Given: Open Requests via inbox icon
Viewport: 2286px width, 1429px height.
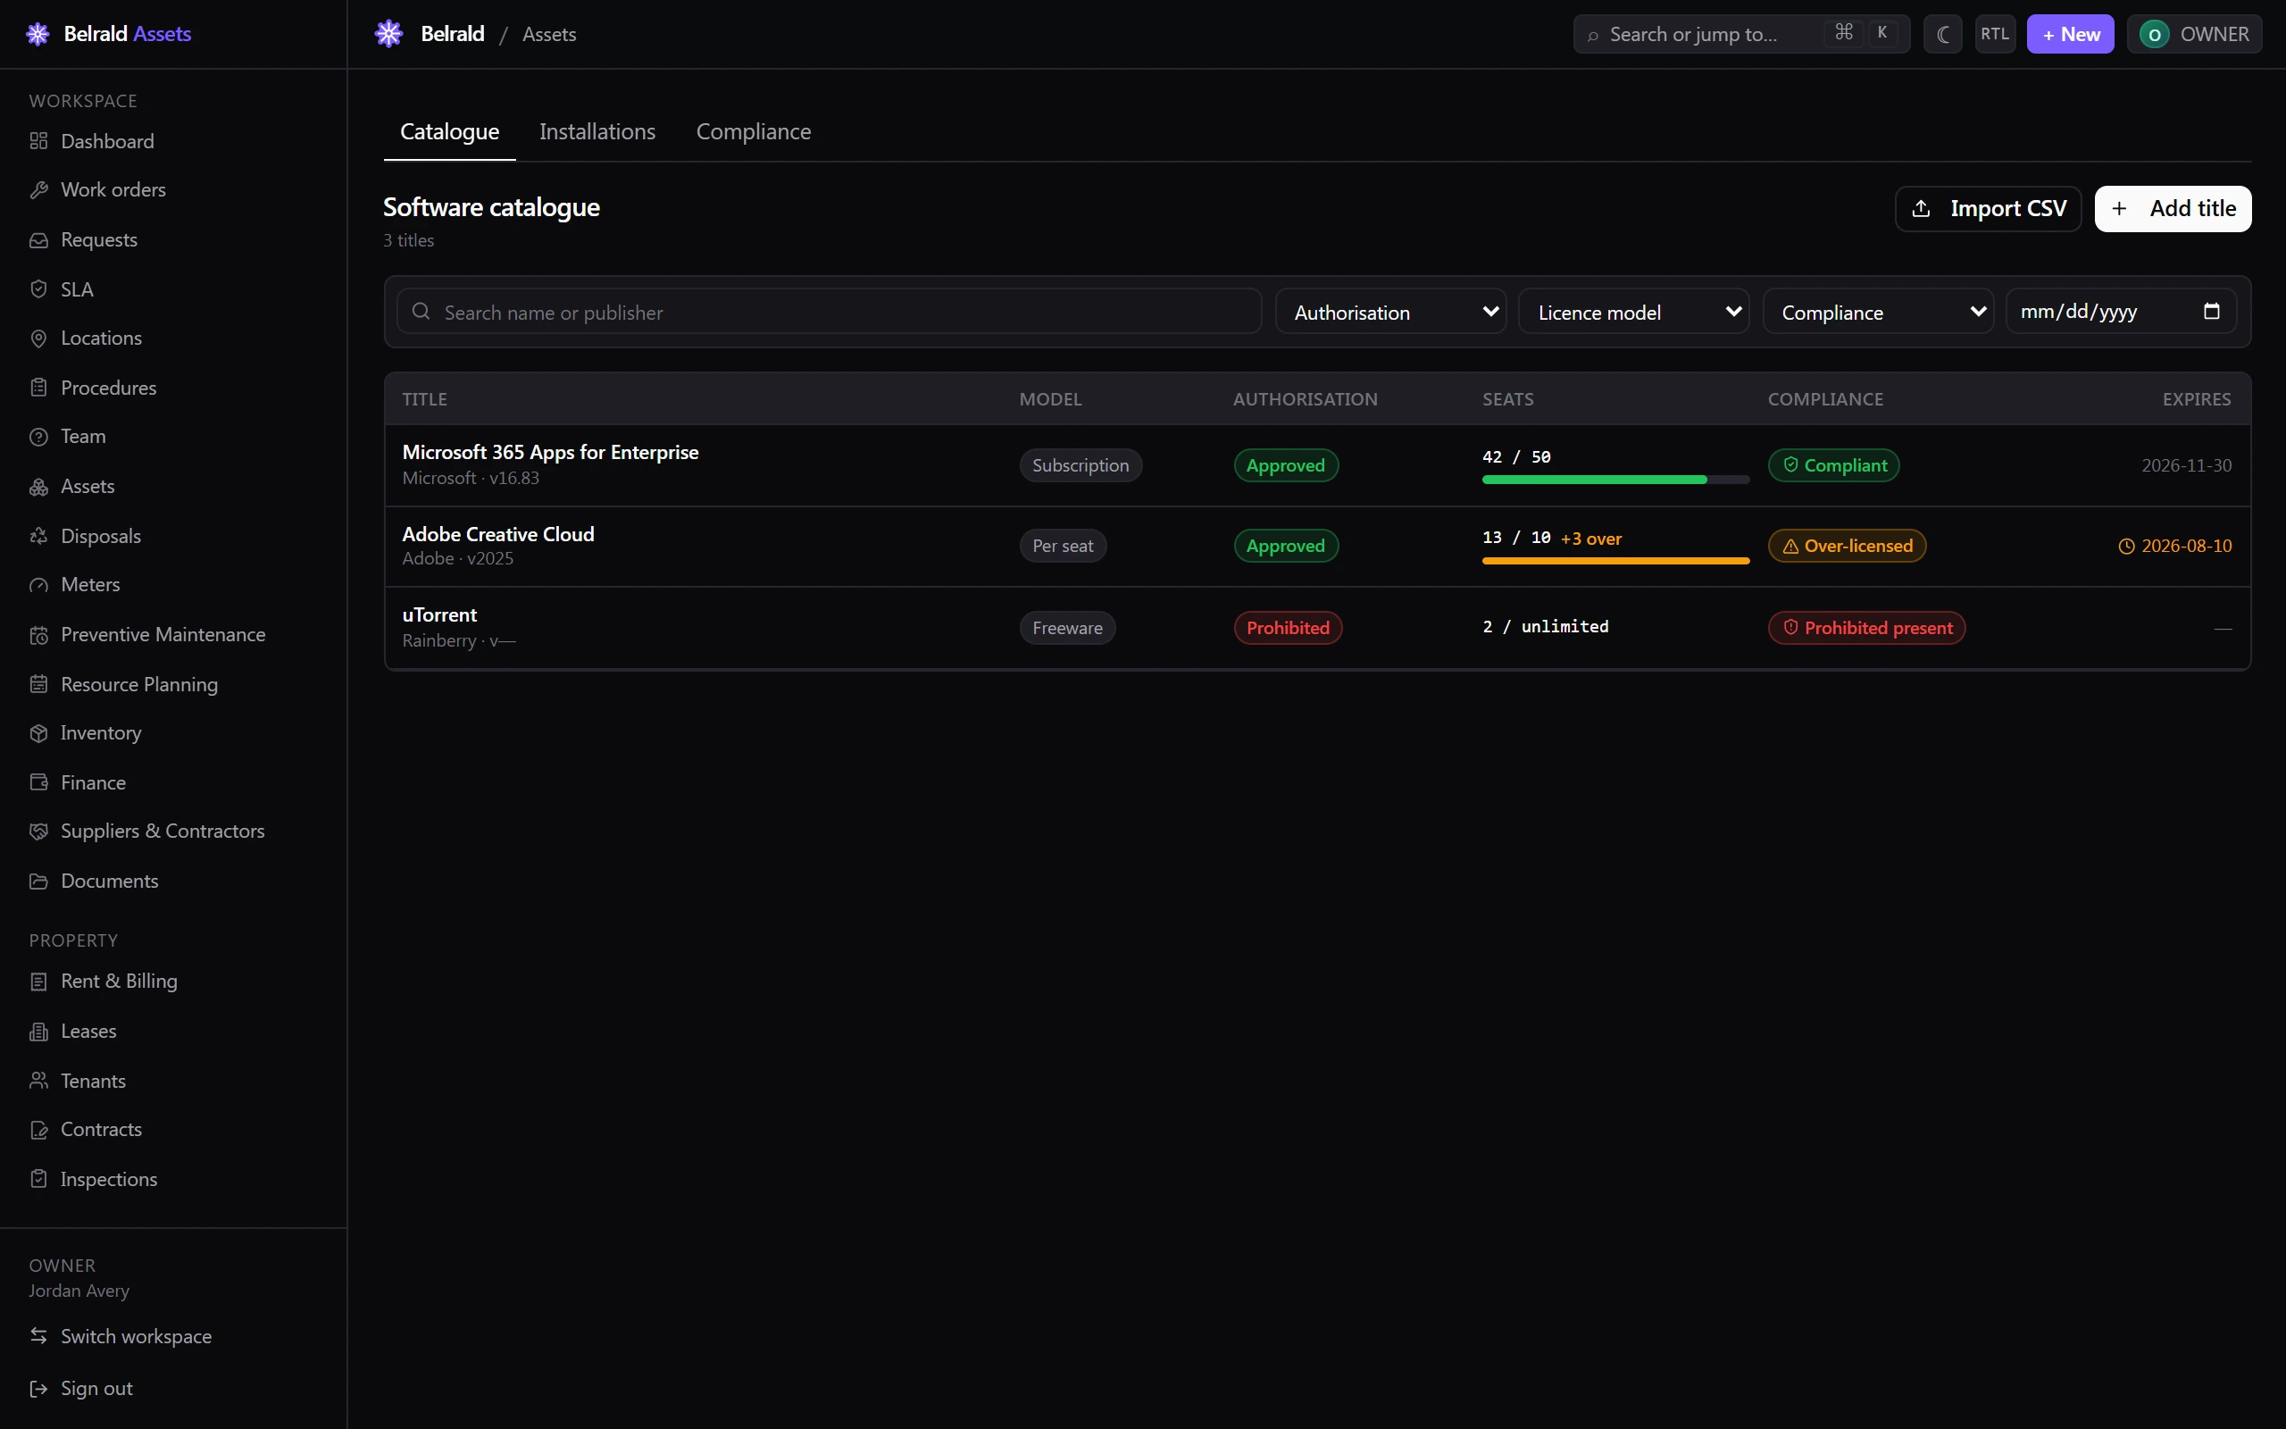Looking at the screenshot, I should click(x=38, y=240).
